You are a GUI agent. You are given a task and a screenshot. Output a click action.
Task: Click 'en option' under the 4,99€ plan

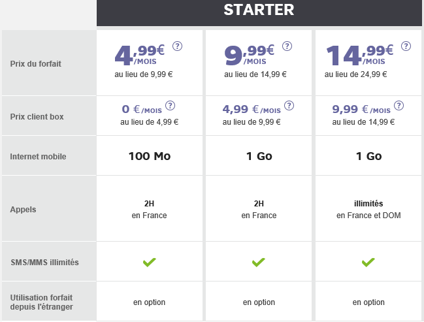click(150, 302)
